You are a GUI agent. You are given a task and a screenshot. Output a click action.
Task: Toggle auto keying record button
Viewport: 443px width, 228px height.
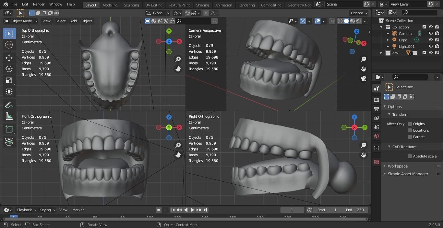[x=159, y=210]
